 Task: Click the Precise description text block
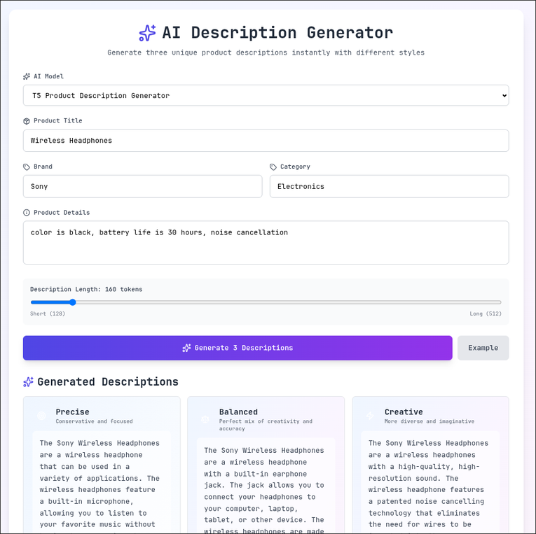coord(102,482)
